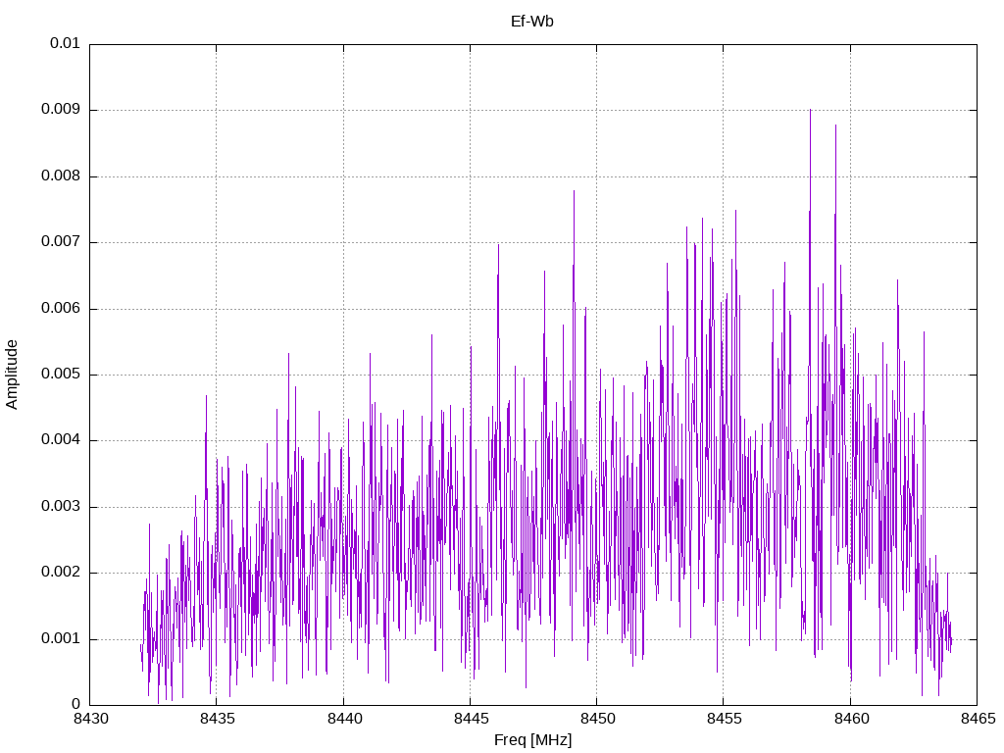This screenshot has width=1004, height=753.
Task: Click the 8455 x-axis tick label
Action: 725,719
